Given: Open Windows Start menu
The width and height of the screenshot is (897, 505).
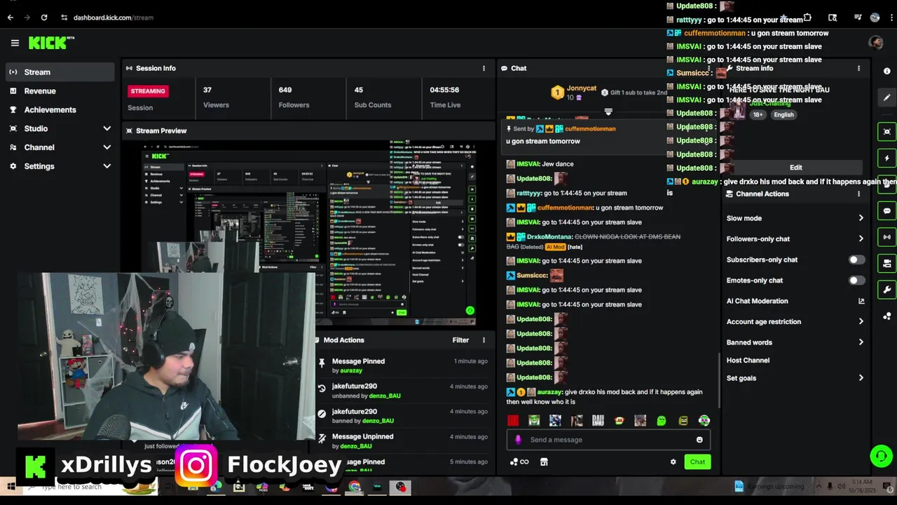Looking at the screenshot, I should [x=11, y=487].
